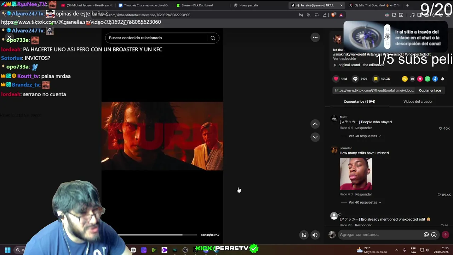Open the Windows Start menu
This screenshot has width=453, height=255.
coord(7,250)
